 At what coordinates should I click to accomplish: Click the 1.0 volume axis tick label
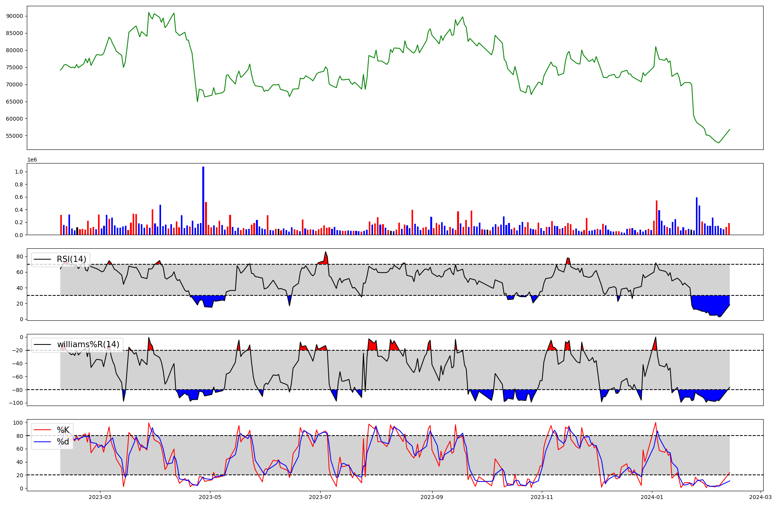pos(18,172)
